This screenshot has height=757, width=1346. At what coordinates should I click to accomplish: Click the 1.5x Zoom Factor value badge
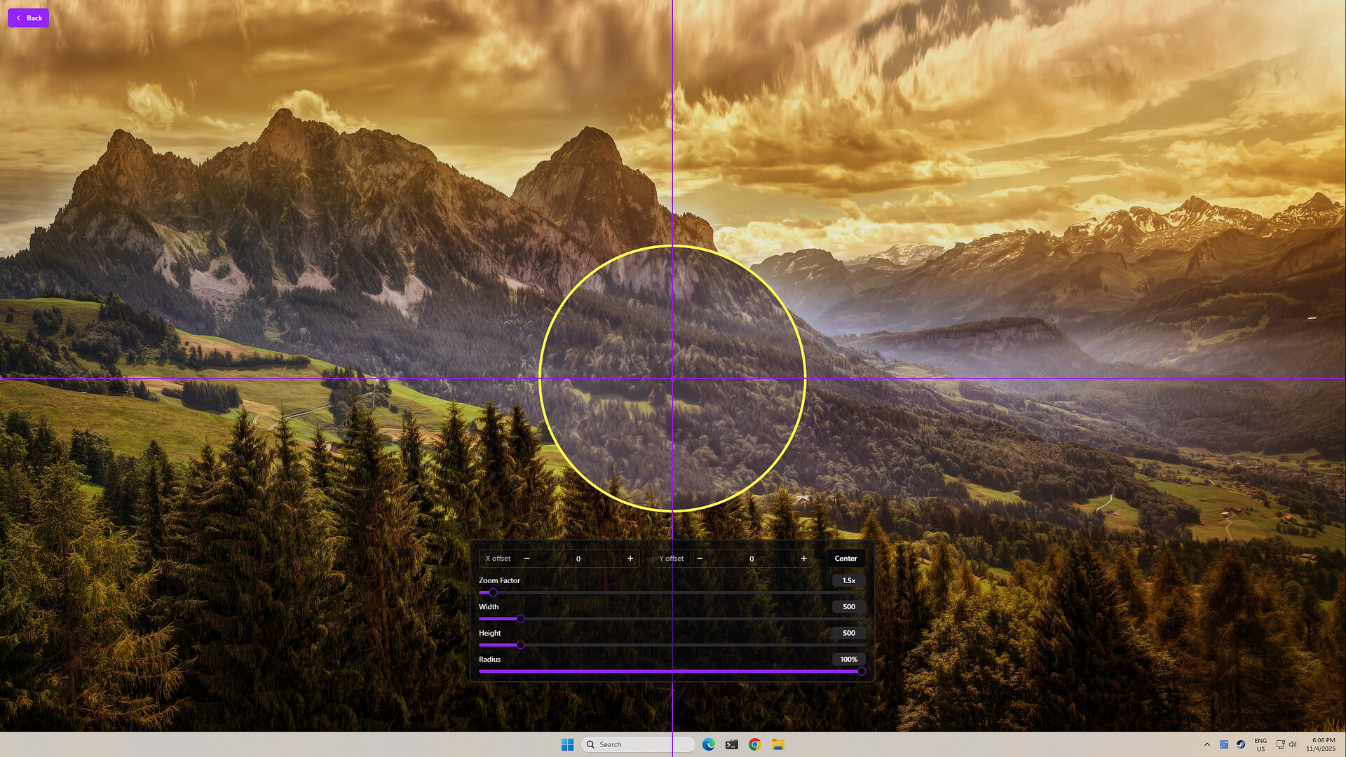pos(848,580)
